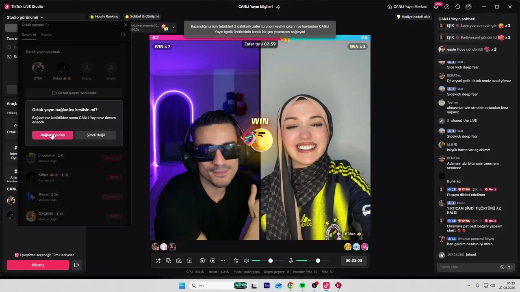Expand the Studio görünümü dropdown
This screenshot has height=292, width=520.
25,17
